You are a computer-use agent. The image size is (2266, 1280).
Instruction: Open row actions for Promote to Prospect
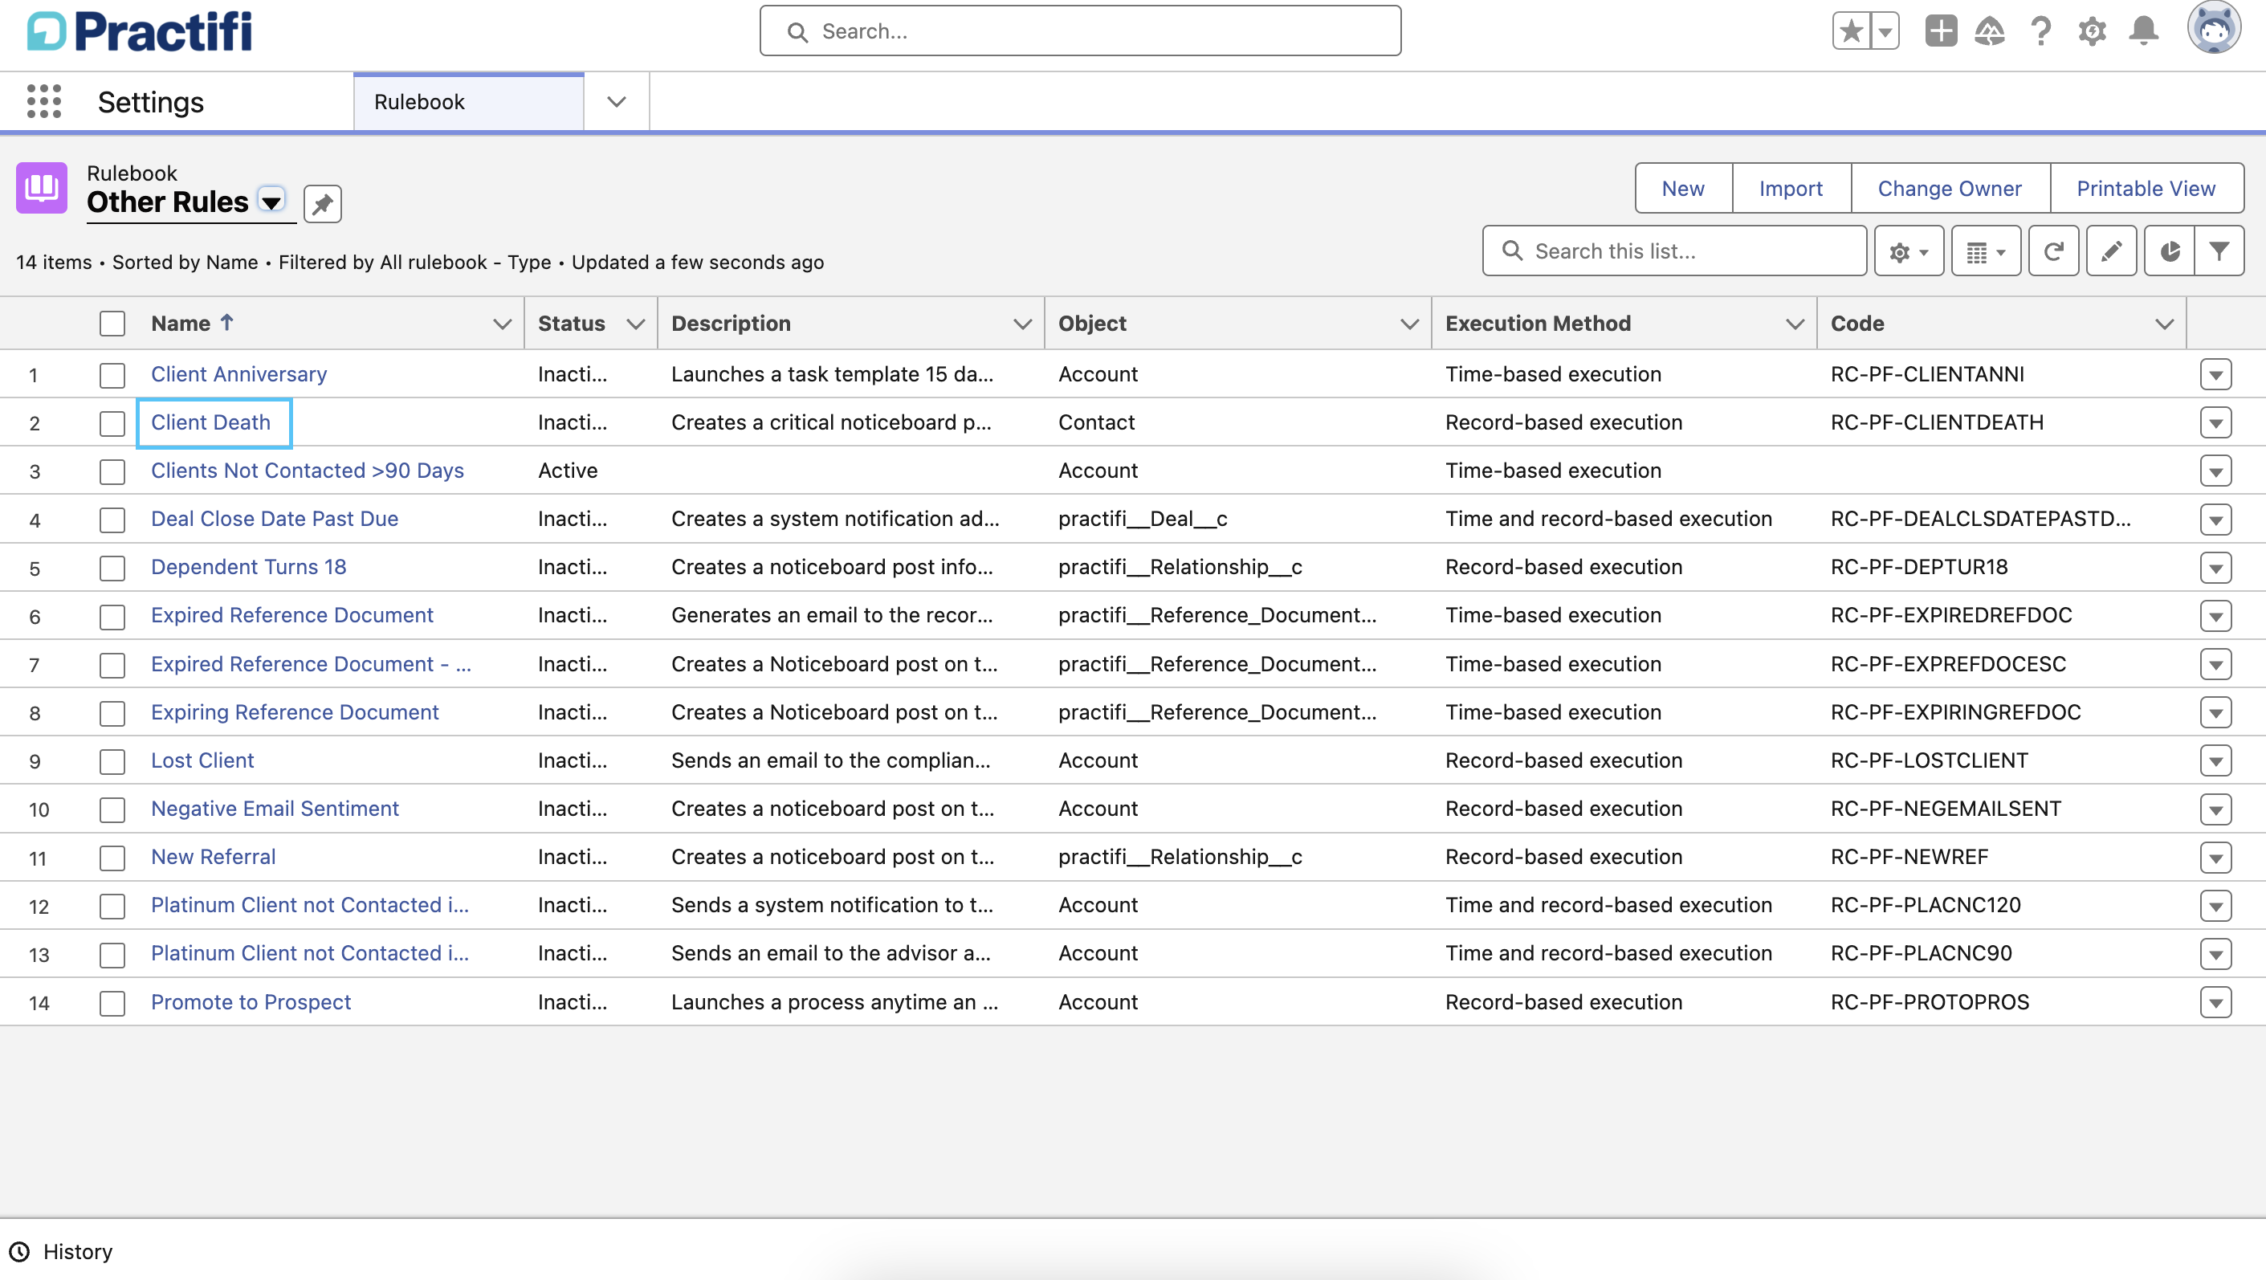[x=2215, y=1002]
